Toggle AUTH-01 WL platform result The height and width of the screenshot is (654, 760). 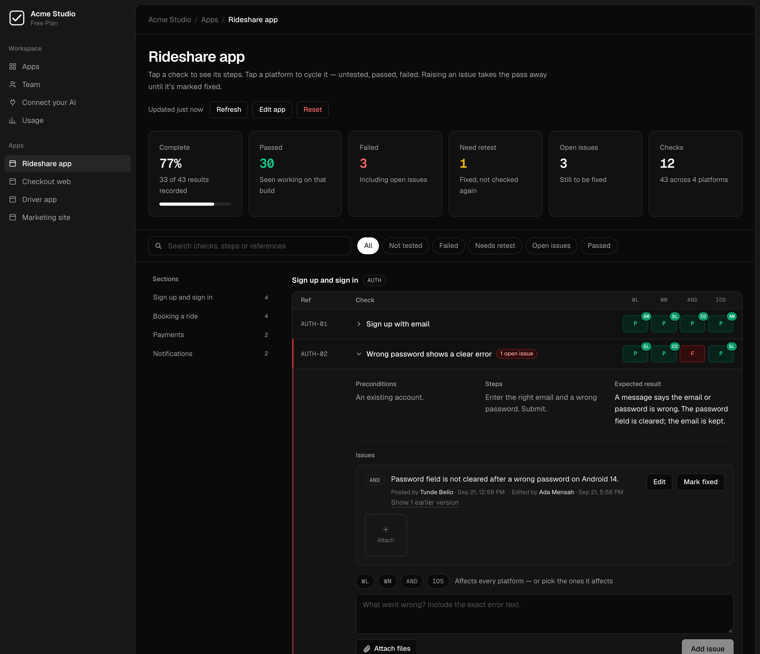tap(635, 323)
